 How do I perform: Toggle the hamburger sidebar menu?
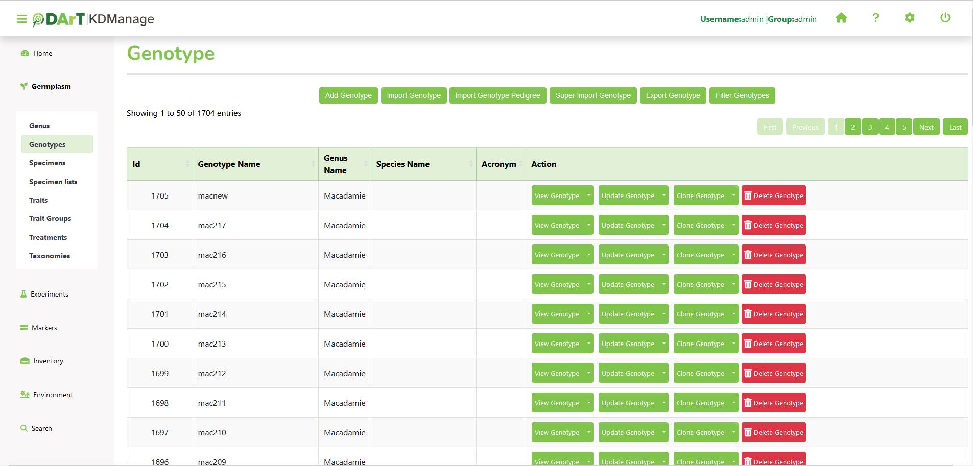tap(21, 19)
